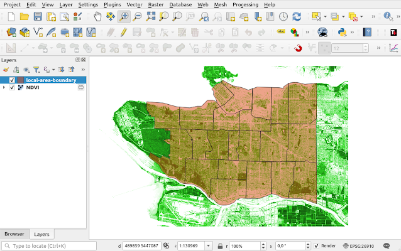
Task: Click the Refresh map icon
Action: (297, 16)
